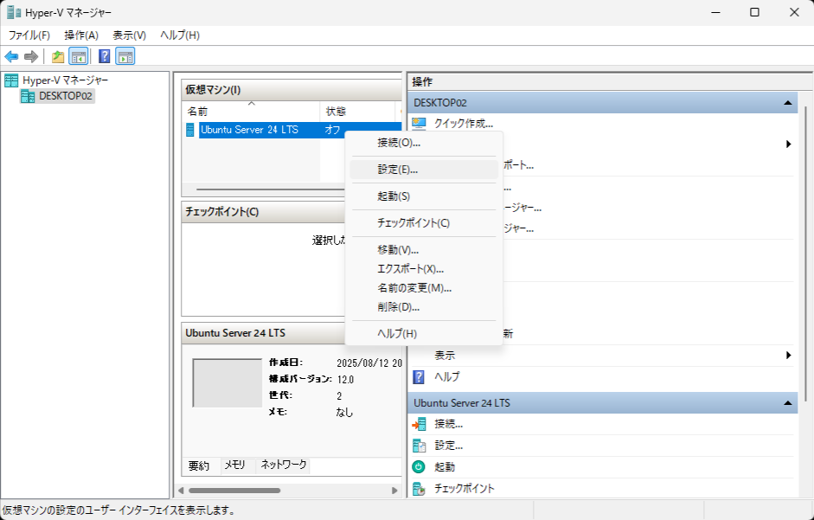Screen dimensions: 814x520
Task: Click the 構成バージョン value 12.0
Action: pyautogui.click(x=345, y=380)
